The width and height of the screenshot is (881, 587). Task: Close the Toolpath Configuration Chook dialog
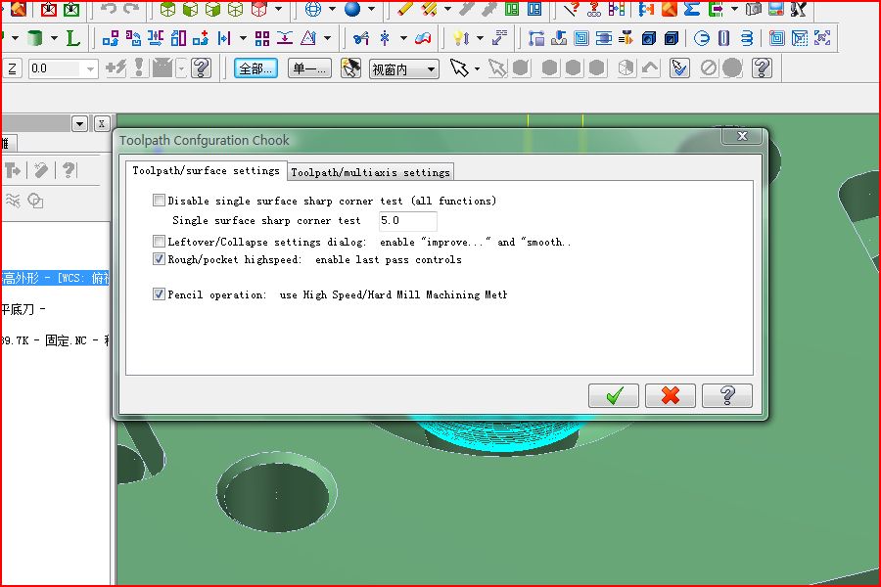point(742,136)
